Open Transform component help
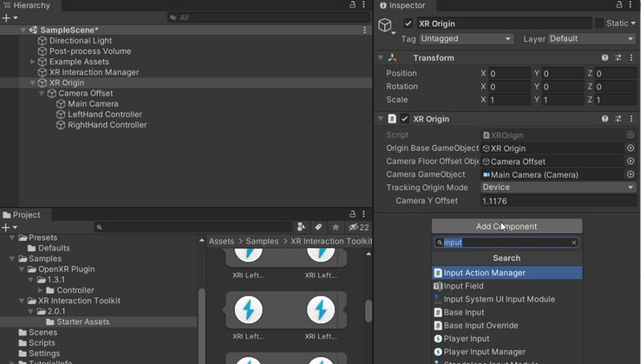The image size is (641, 364). pyautogui.click(x=605, y=58)
